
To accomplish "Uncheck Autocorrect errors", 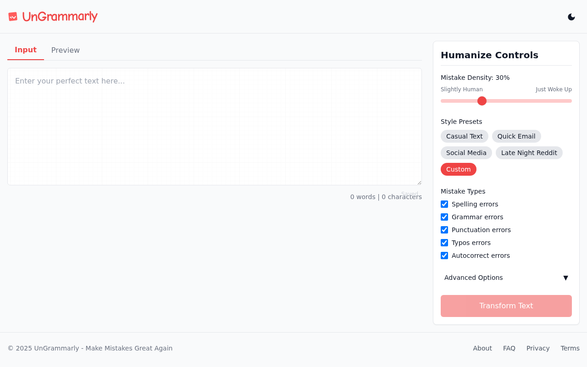I will pyautogui.click(x=444, y=256).
